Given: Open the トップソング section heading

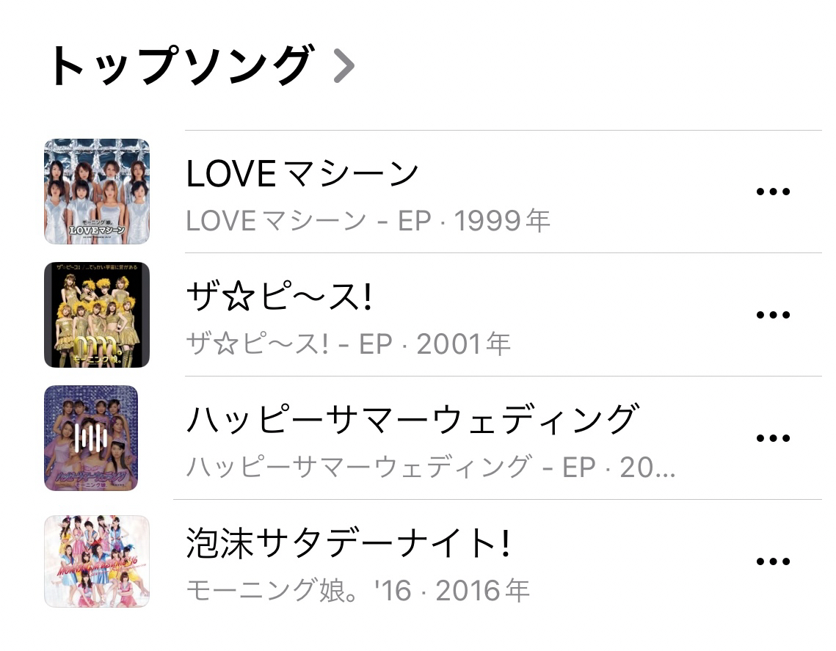Looking at the screenshot, I should [179, 67].
